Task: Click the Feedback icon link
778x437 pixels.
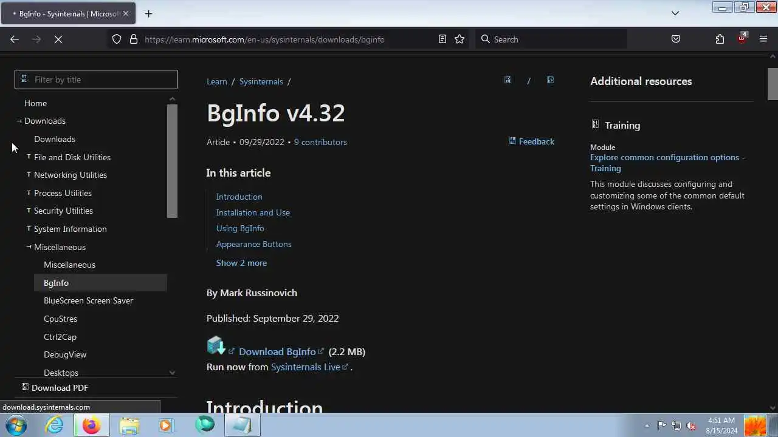Action: [x=512, y=141]
